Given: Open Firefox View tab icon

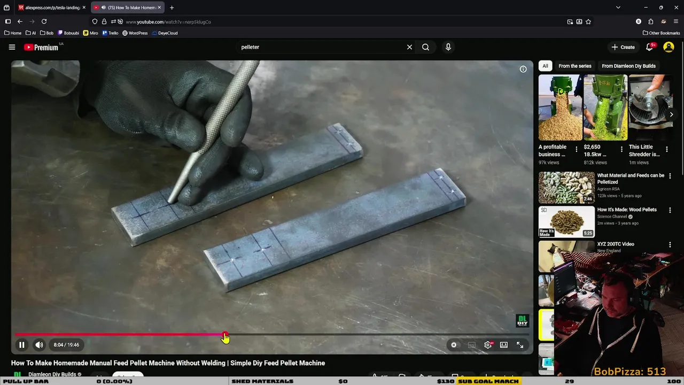Looking at the screenshot, I should pos(6,7).
